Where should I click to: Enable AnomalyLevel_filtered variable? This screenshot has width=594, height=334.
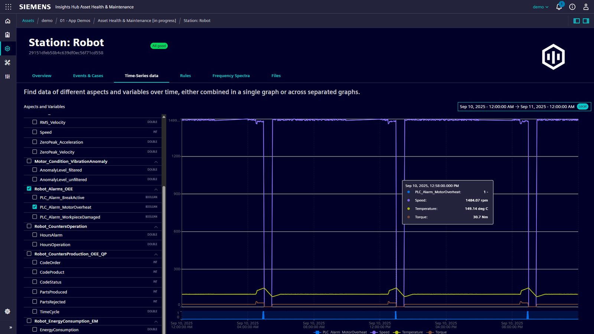pyautogui.click(x=35, y=170)
